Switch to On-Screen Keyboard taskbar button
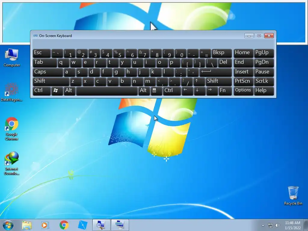The width and height of the screenshot is (308, 231). [x=120, y=225]
